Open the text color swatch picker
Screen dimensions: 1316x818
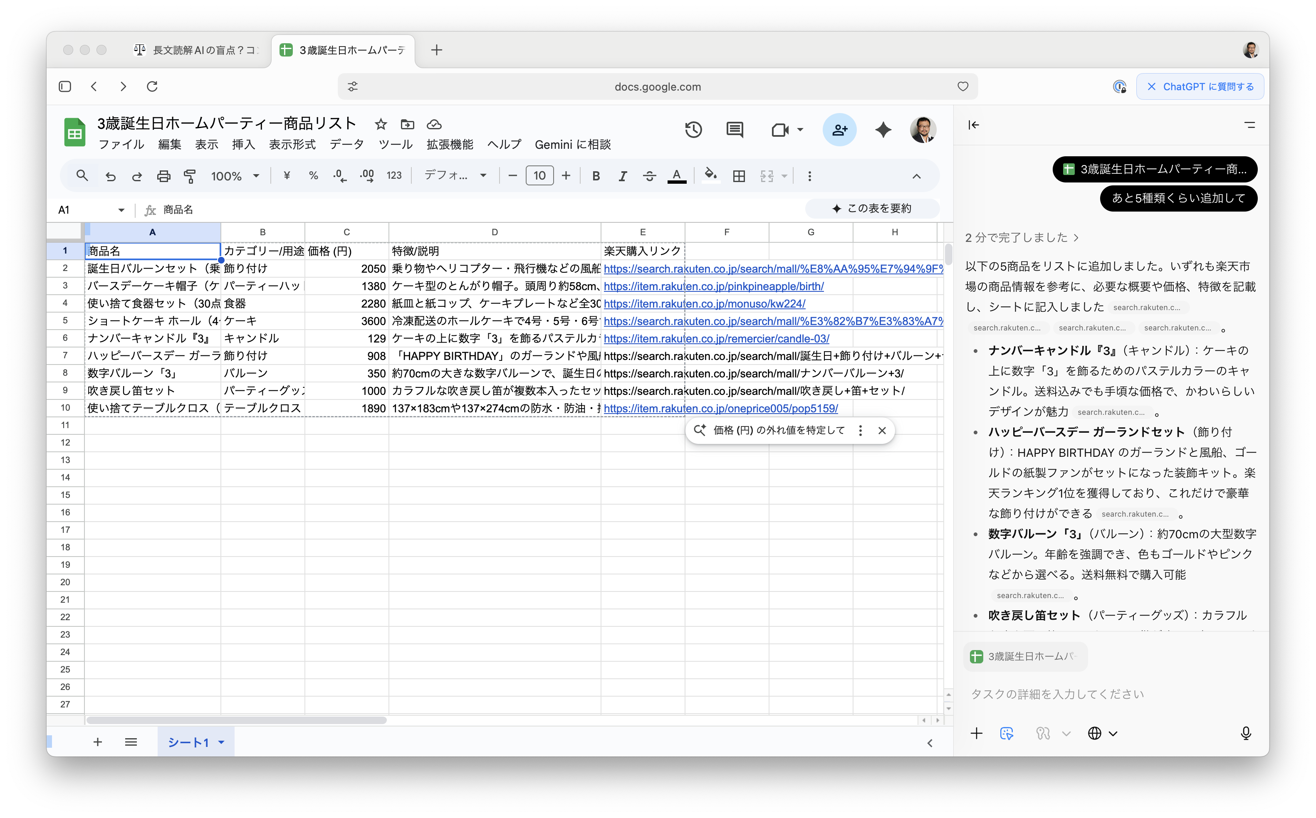[677, 176]
